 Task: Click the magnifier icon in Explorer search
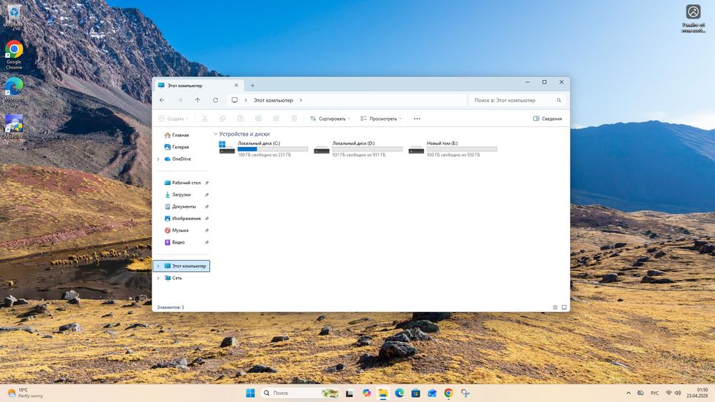point(558,100)
